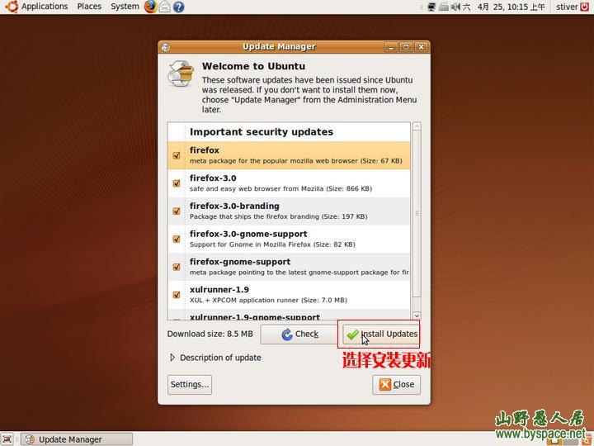Click the Close button at bottom

[396, 385]
